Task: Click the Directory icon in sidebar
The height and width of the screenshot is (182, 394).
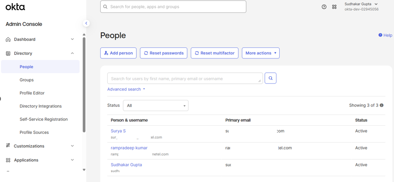Action: 8,54
